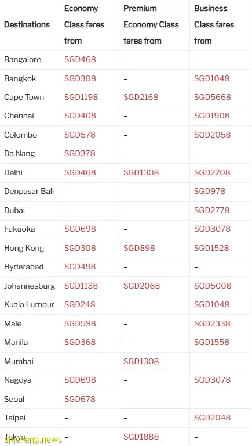
Task: Open the Dubai business fare SGD2778
Action: pos(212,210)
